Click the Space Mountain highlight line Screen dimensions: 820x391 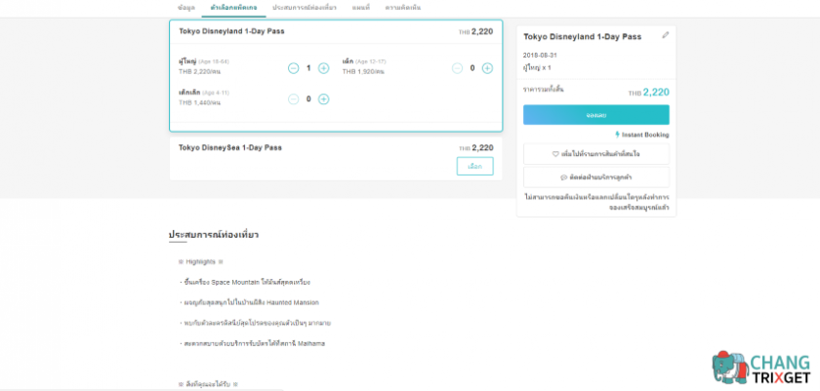[x=245, y=282]
